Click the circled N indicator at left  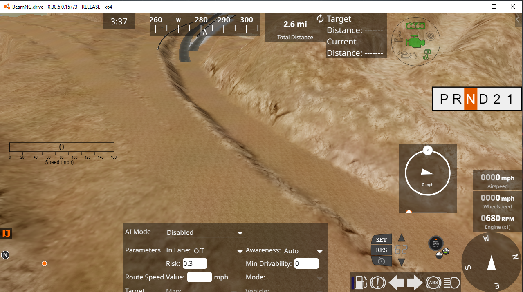[x=5, y=255]
